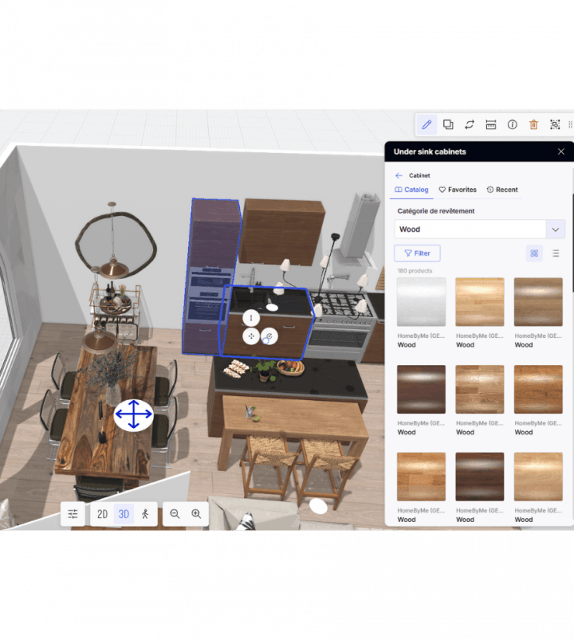Click the zoom in magnifier
The height and width of the screenshot is (640, 574).
click(x=196, y=514)
